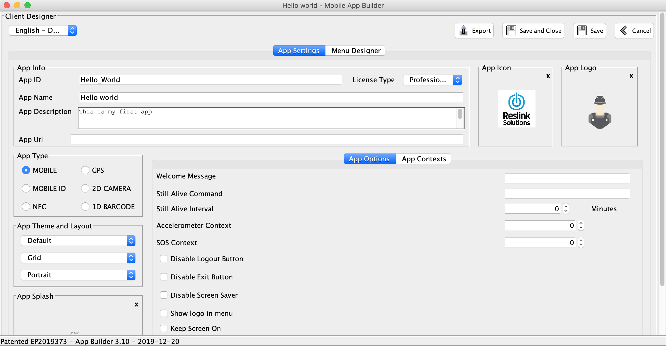Enable Disable Logout Button checkbox
Screen dimensions: 666x346
click(164, 259)
